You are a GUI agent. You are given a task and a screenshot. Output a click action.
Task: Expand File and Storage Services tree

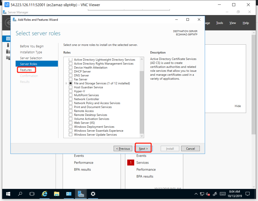[67, 83]
